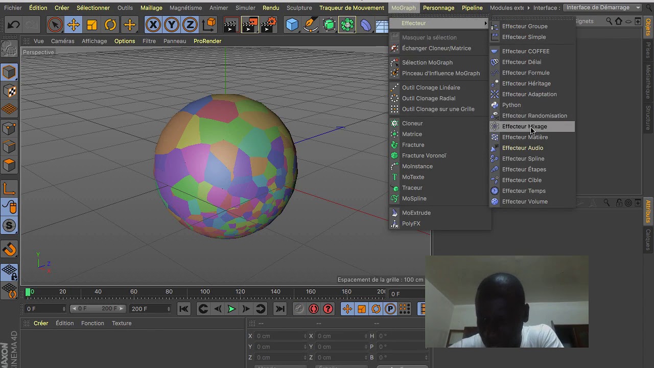Expand the Effecteur submenu arrow
This screenshot has height=368, width=654.
point(485,23)
